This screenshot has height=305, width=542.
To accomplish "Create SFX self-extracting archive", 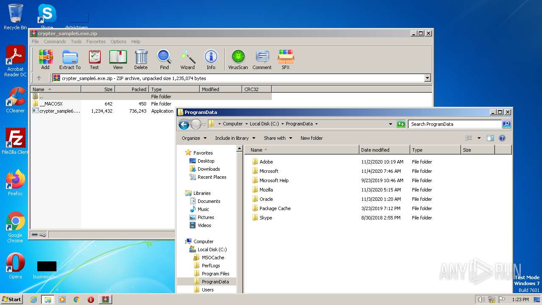I will (286, 60).
